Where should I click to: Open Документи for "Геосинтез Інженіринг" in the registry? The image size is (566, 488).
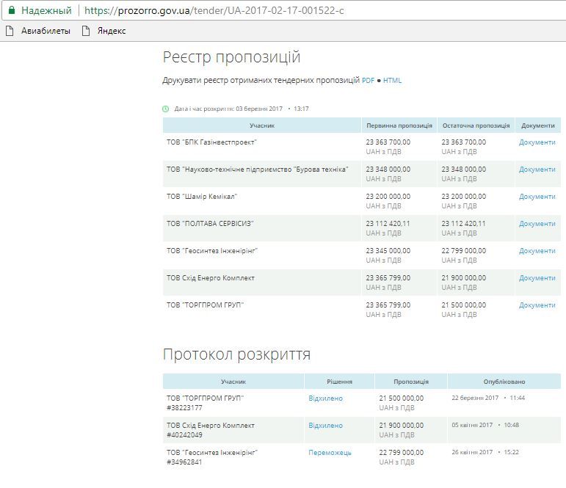537,250
